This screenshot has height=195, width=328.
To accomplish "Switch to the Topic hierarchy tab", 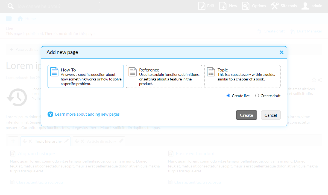I will pos(48,141).
